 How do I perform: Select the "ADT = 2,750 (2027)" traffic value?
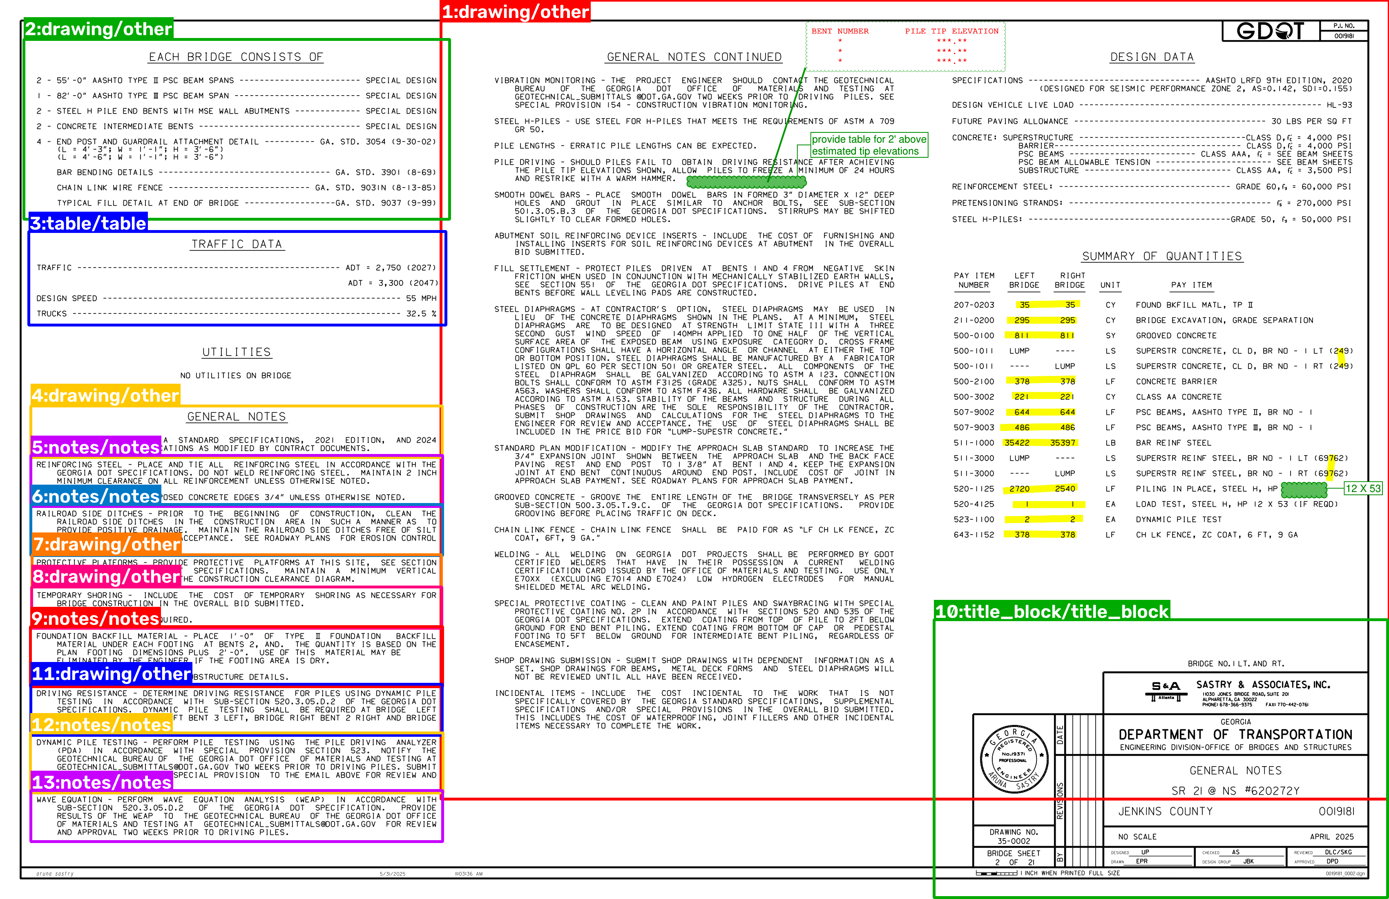coord(391,268)
